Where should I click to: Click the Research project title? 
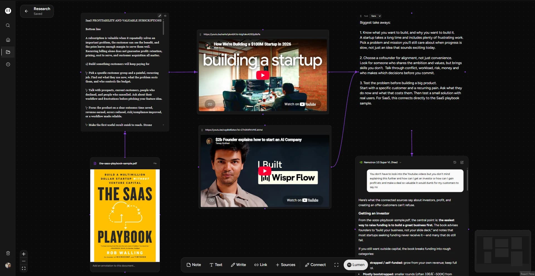click(42, 9)
